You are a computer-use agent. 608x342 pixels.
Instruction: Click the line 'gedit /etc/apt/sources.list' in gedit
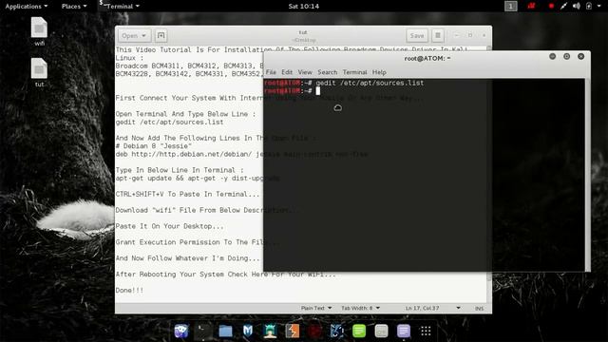(169, 123)
